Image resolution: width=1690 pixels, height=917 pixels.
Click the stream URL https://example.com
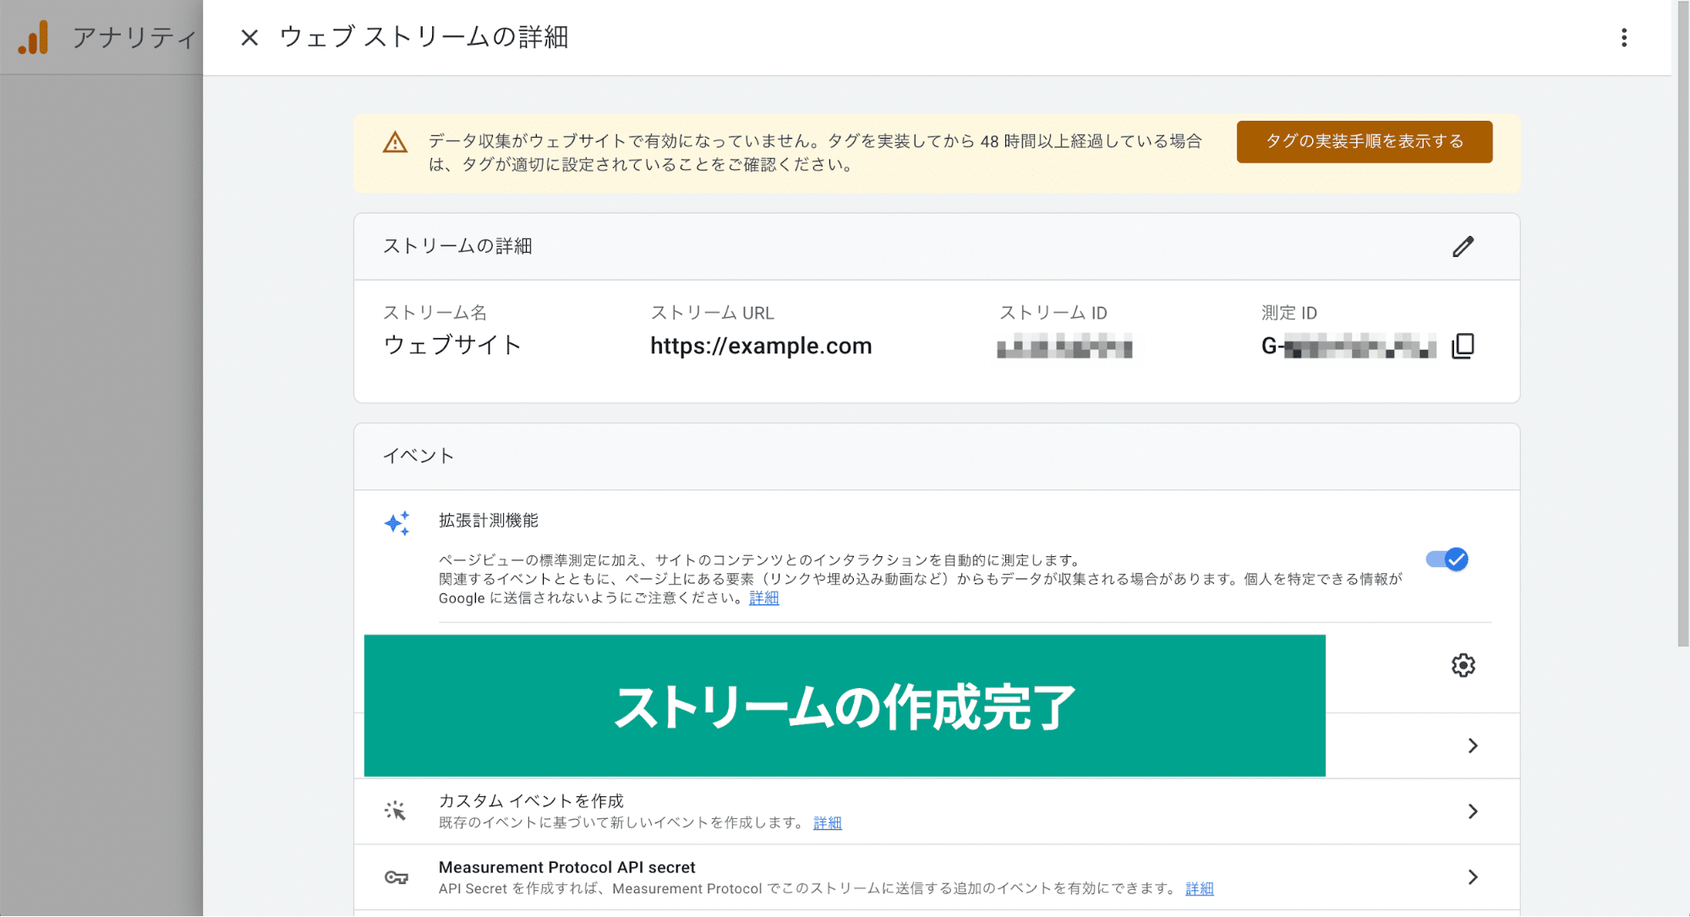pos(761,346)
